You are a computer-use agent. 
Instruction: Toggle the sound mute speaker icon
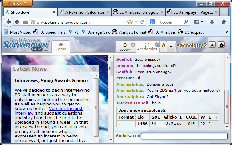pos(212,45)
